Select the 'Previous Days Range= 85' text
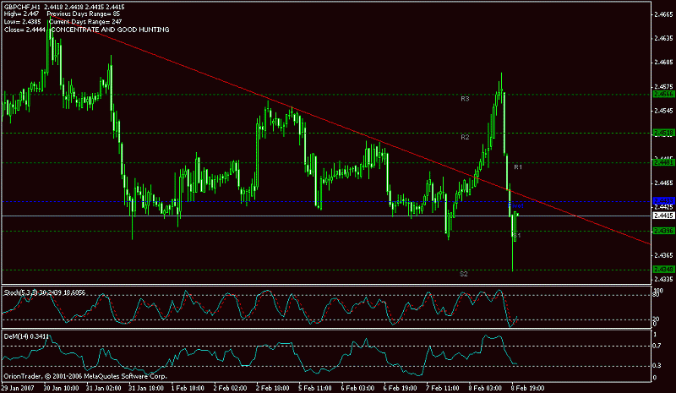The height and width of the screenshot is (393, 676). 83,14
